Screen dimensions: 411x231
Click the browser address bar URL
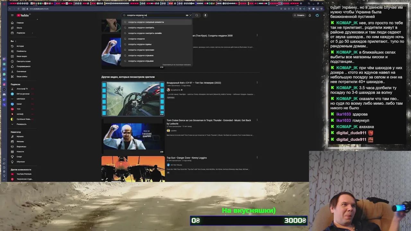point(39,9)
